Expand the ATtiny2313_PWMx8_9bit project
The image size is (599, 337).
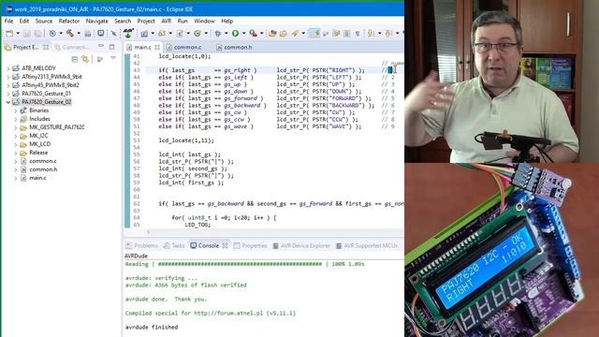point(8,77)
